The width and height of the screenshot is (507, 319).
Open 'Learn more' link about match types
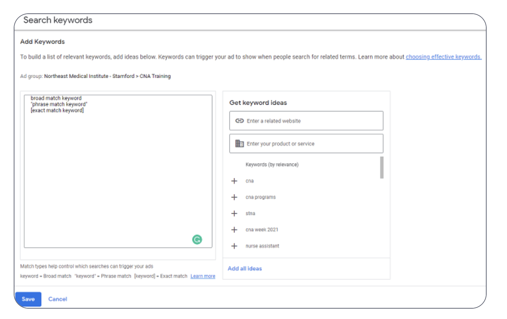point(203,276)
